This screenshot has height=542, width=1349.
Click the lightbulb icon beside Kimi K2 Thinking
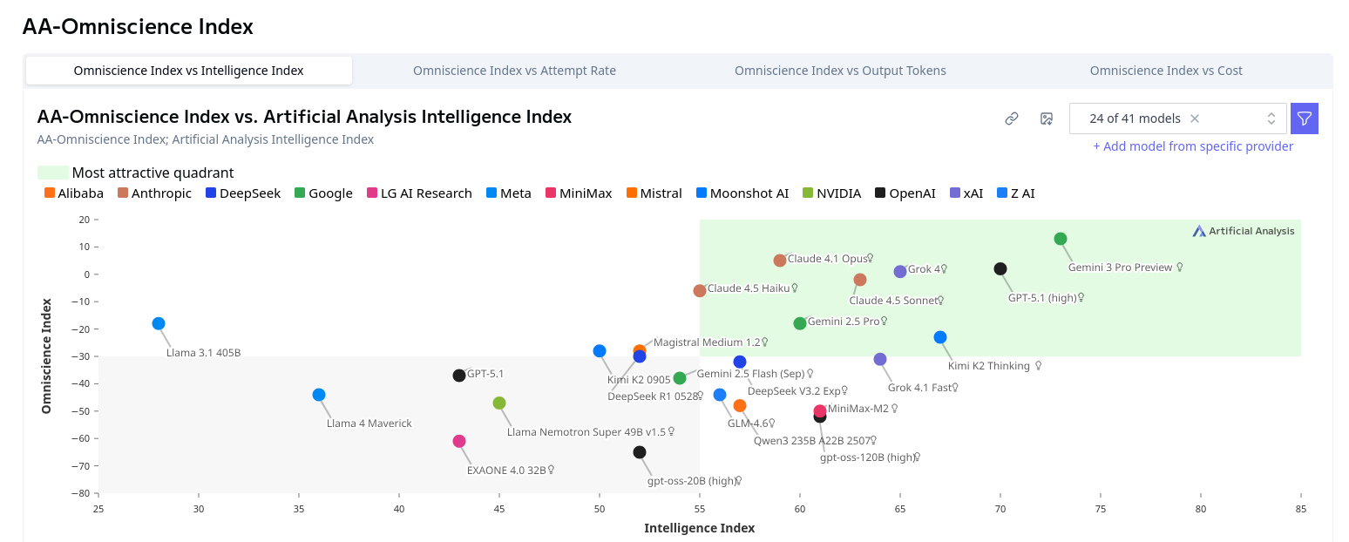pyautogui.click(x=1038, y=366)
